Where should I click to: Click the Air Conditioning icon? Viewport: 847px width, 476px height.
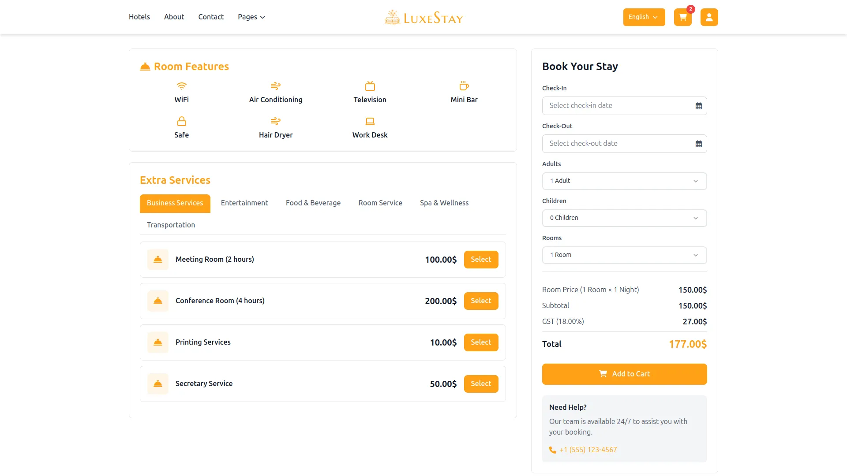(x=276, y=86)
